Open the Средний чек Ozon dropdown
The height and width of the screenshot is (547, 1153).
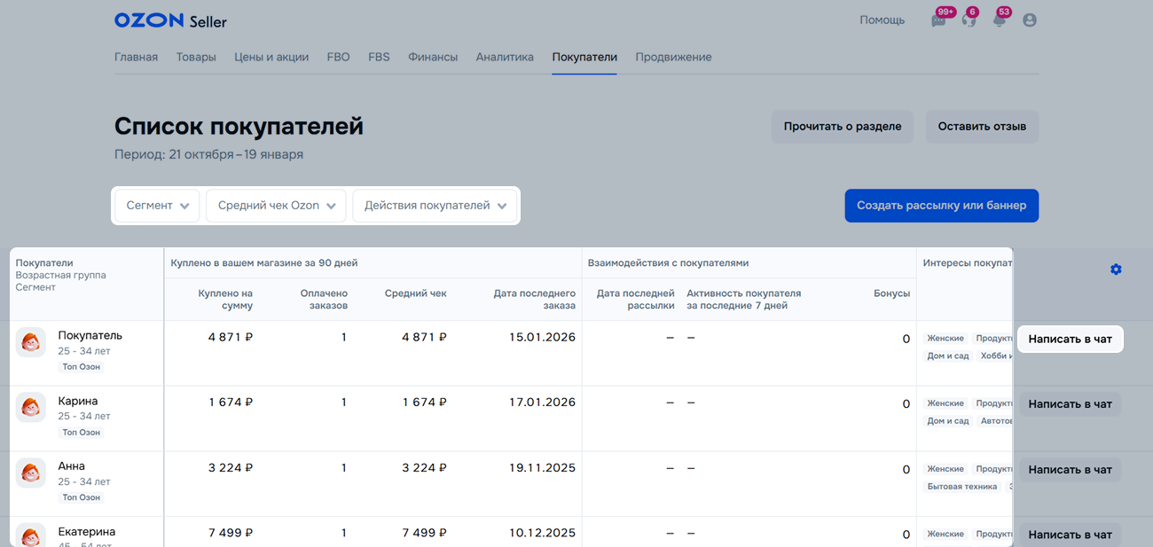point(276,206)
